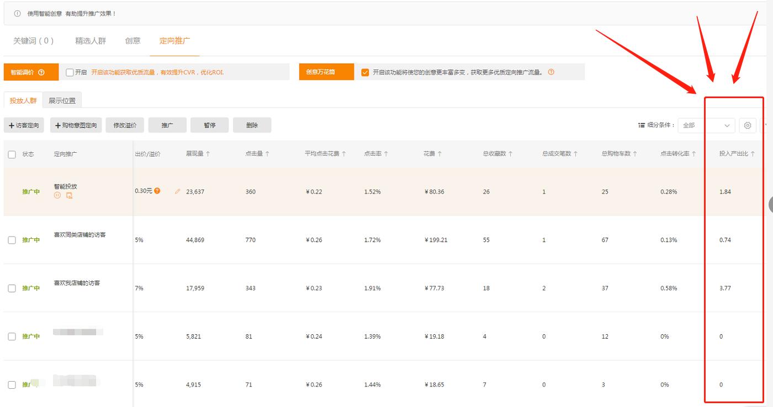Check the 喜欢同类店铺的访客 row checkbox

coord(12,240)
